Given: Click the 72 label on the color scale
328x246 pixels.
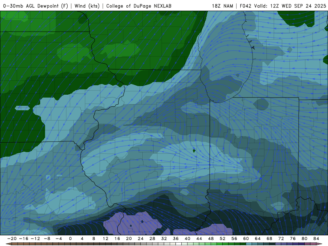Looking at the screenshot, I should (281, 239).
